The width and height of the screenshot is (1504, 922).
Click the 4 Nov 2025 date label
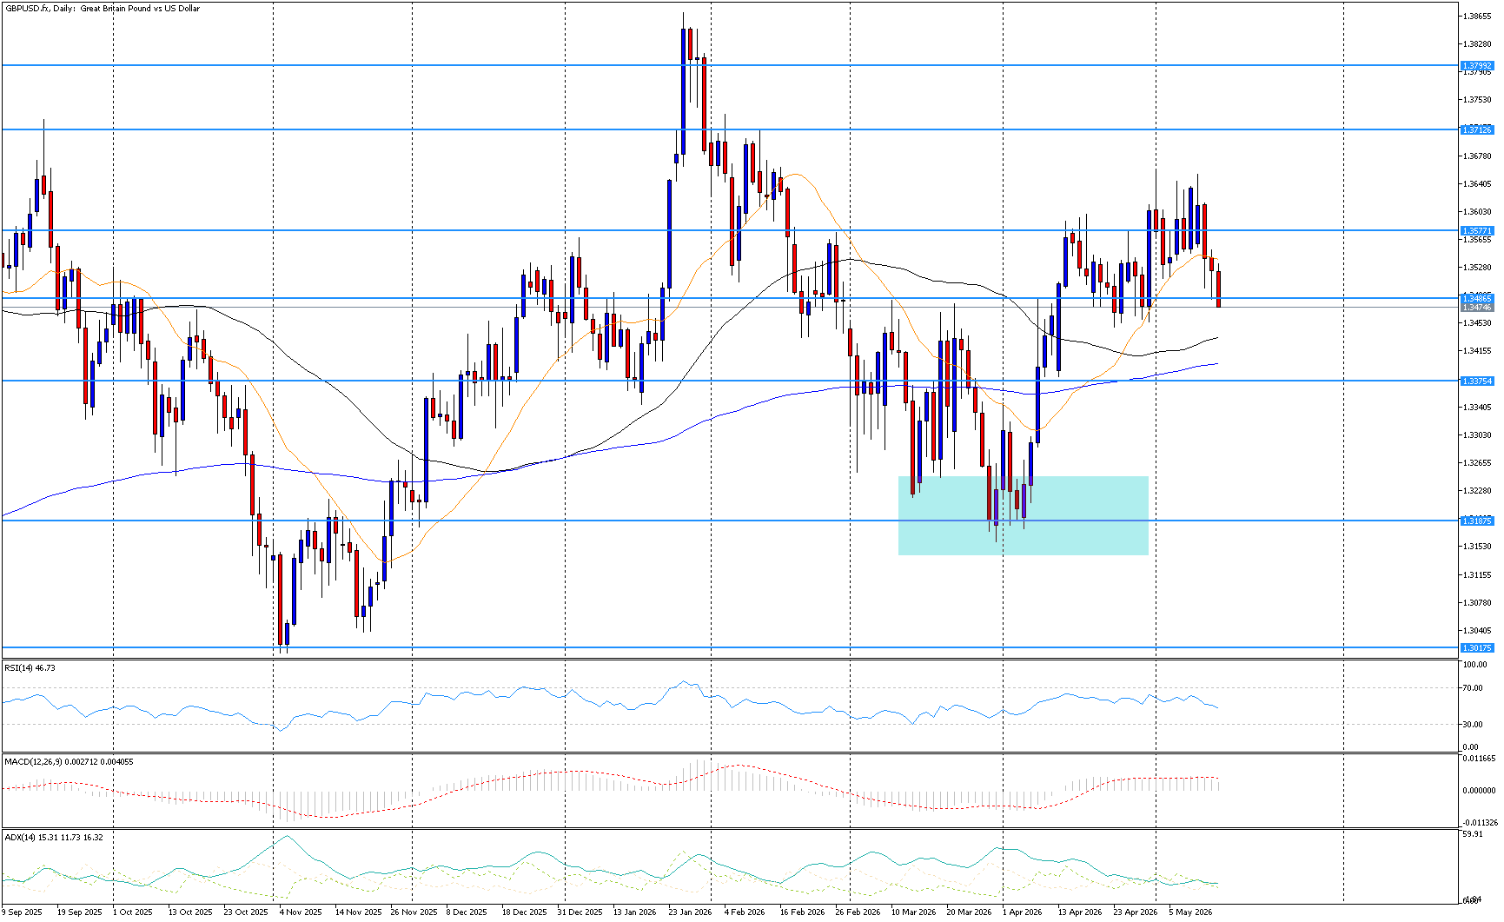click(x=301, y=912)
